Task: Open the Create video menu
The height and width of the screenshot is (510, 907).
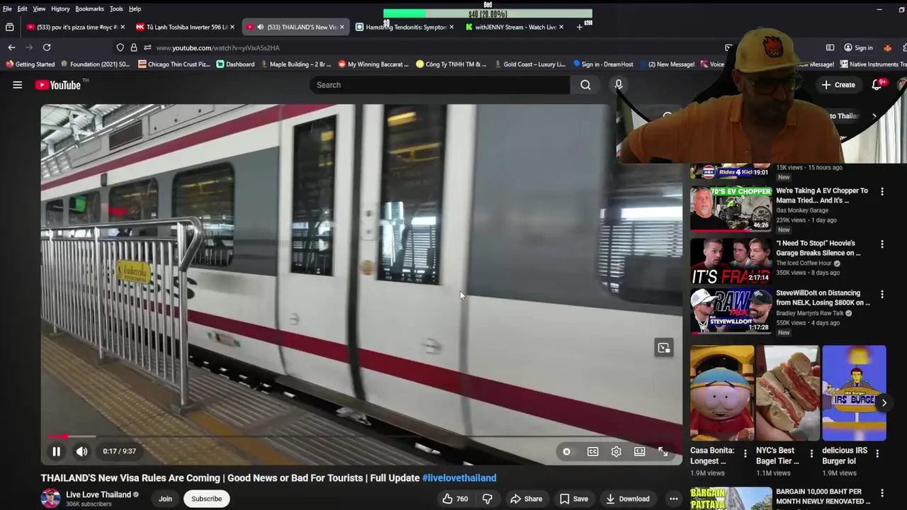Action: click(838, 85)
